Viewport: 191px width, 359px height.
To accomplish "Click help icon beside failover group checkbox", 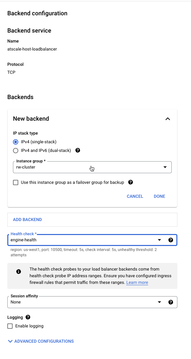I will pos(131,182).
